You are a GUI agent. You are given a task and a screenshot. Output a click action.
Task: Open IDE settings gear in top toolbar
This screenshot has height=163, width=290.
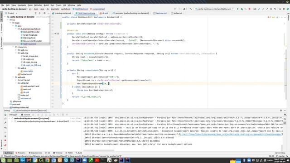pos(284,9)
